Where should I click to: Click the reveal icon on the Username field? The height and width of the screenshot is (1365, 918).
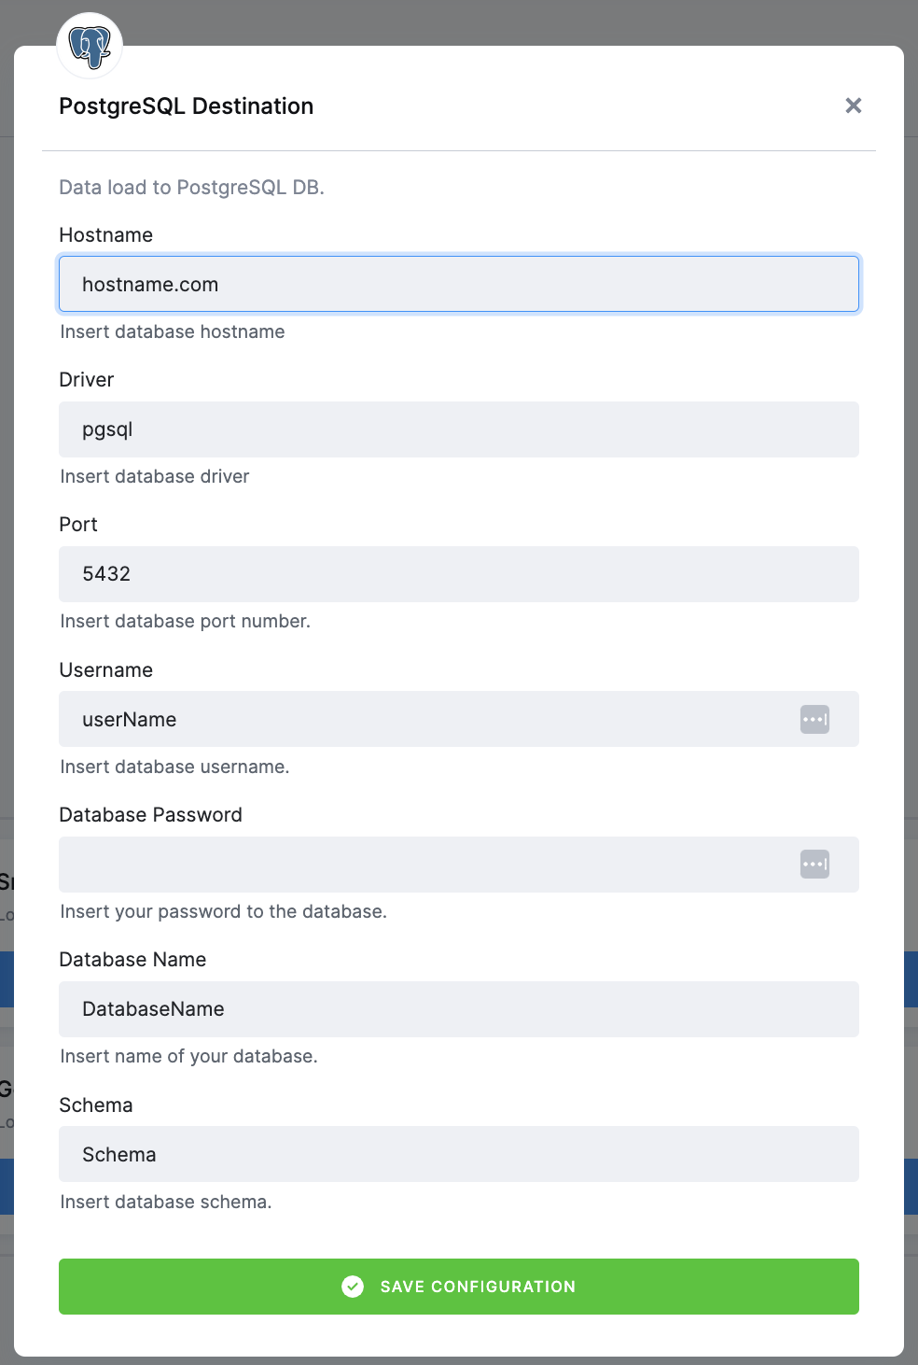[814, 719]
